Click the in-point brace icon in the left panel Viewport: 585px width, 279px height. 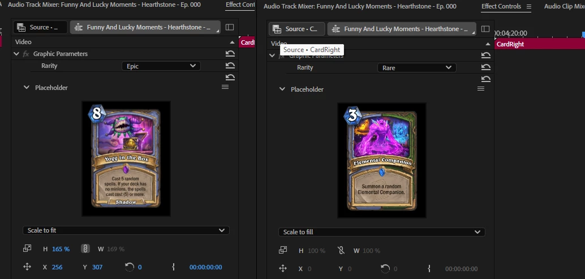[173, 267]
